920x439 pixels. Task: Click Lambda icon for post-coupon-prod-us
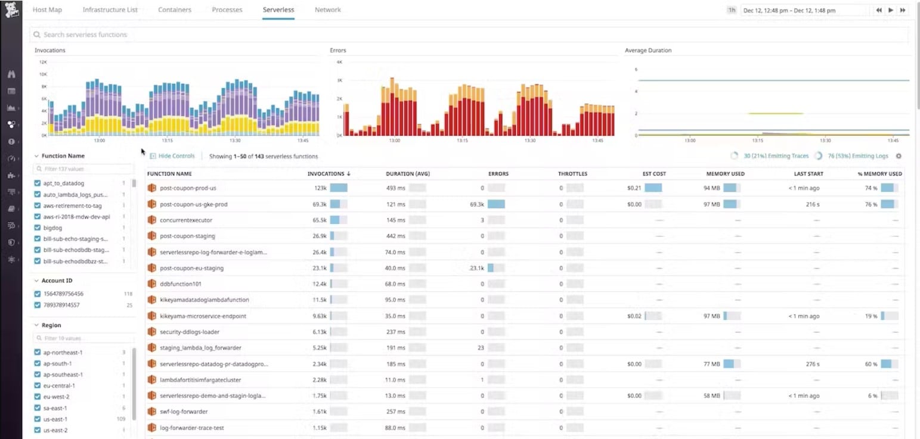click(151, 188)
